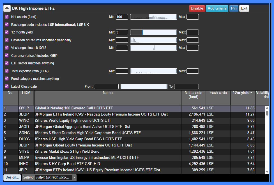
Task: Disable the Total expense ratio (TER) checkbox
Action: 7,71
